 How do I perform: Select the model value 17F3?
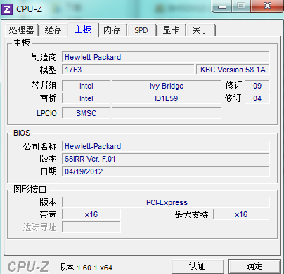(x=128, y=70)
